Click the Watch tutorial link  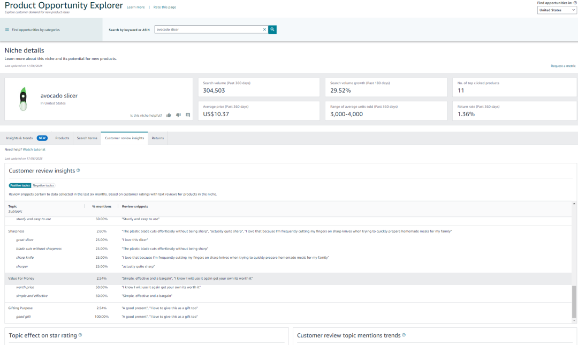34,149
